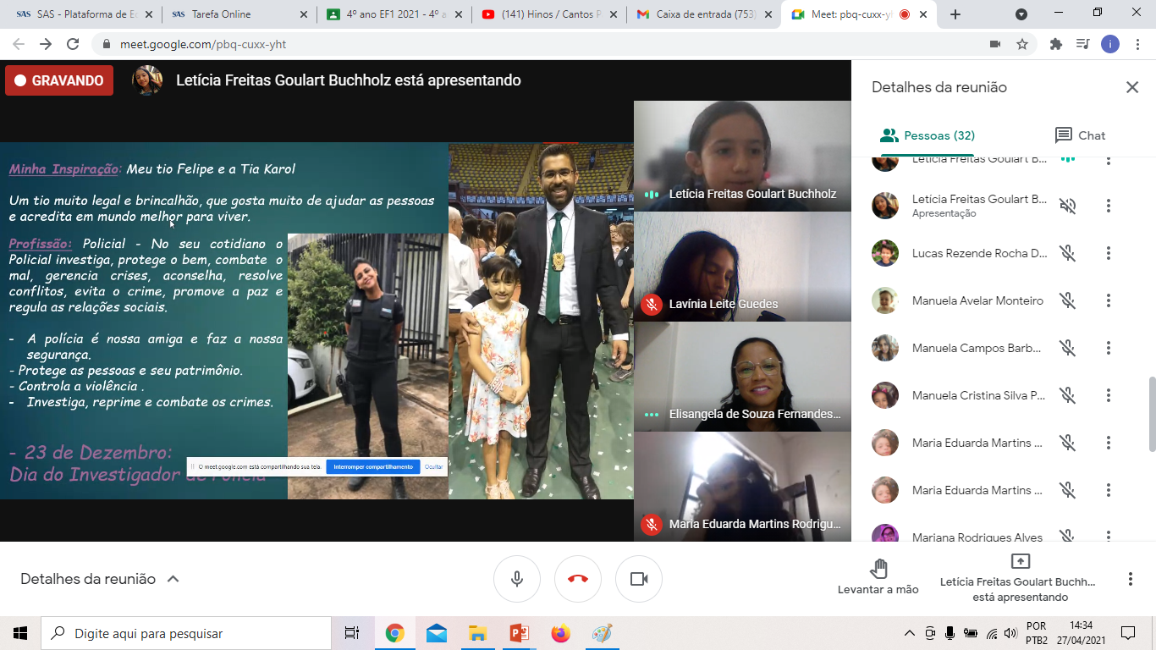The height and width of the screenshot is (650, 1156).
Task: Expand Detalhes da reunião chevron at bottom left
Action: point(173,579)
